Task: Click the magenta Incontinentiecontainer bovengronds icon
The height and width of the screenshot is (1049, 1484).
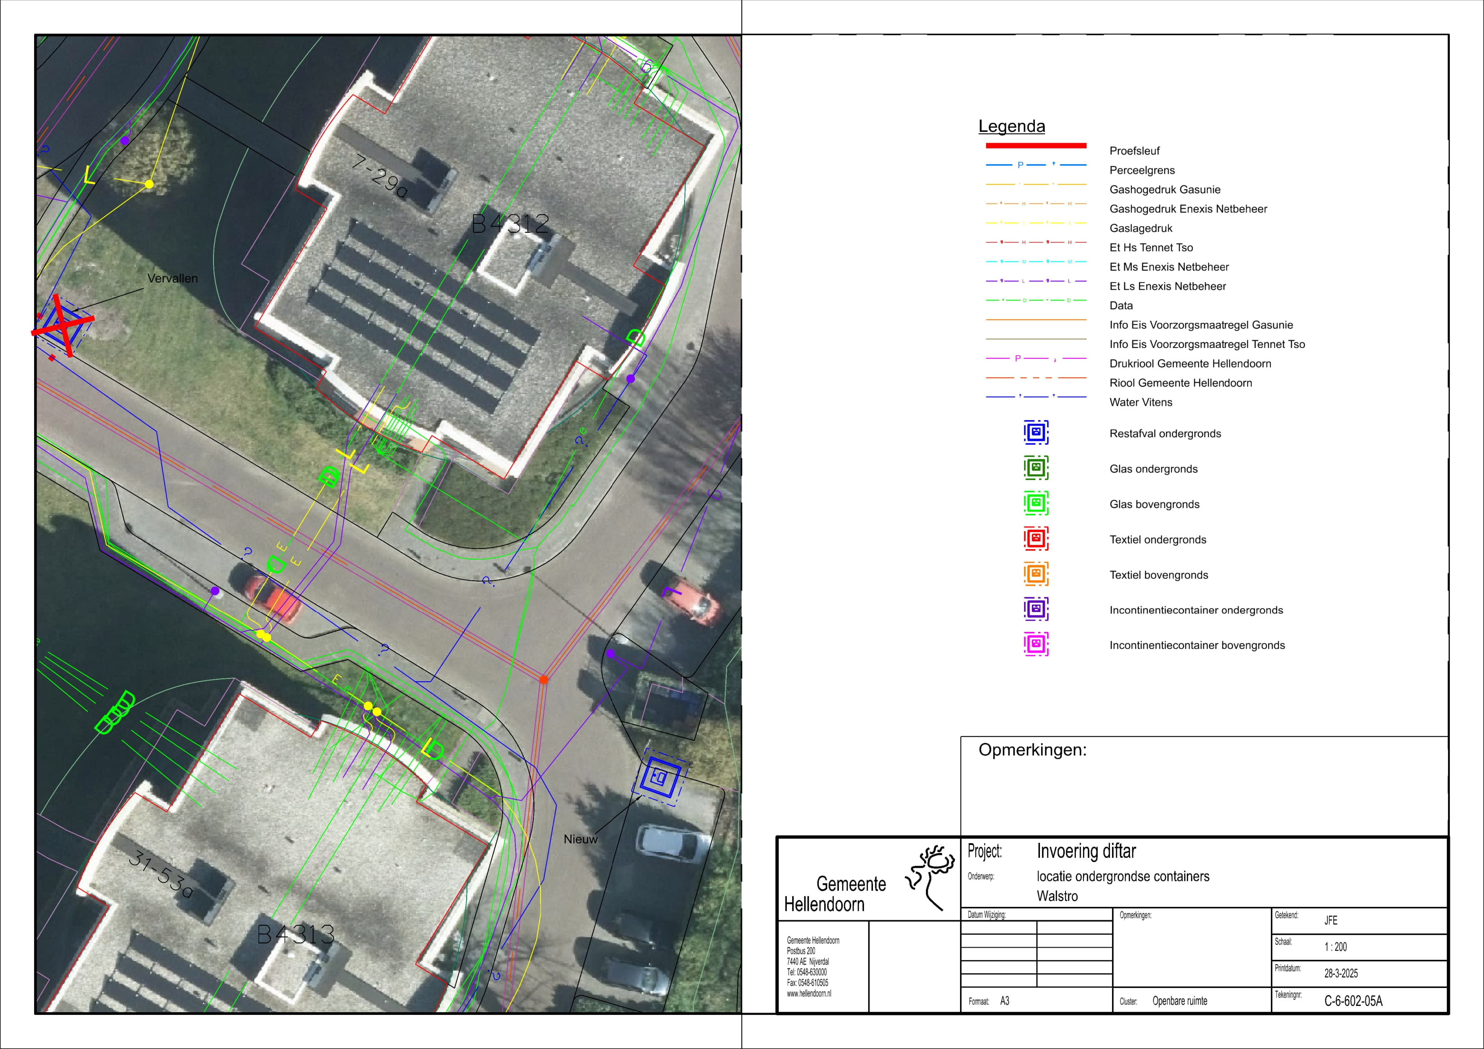Action: [1035, 644]
